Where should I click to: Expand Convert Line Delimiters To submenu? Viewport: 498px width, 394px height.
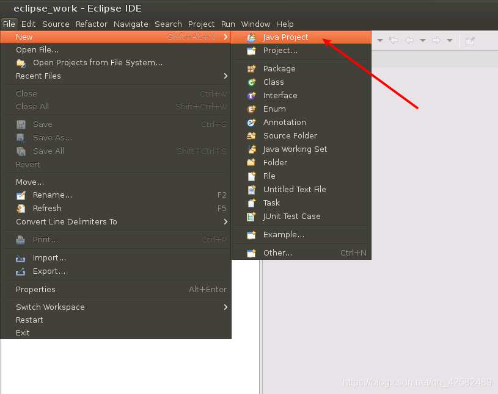[225, 222]
